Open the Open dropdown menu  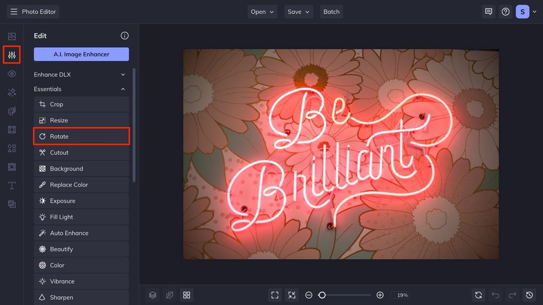tap(262, 11)
